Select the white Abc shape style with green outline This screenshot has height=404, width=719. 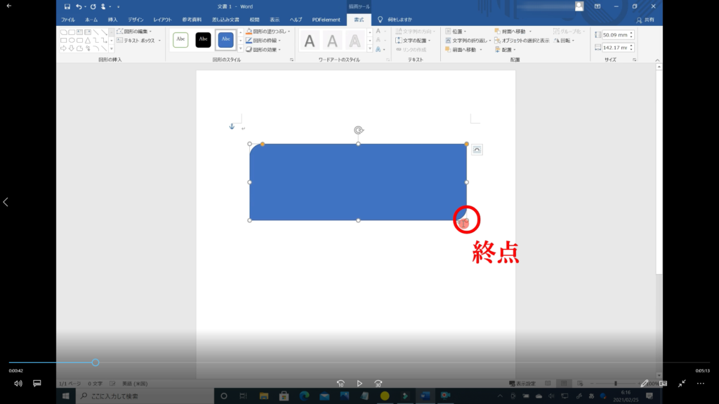tap(180, 40)
